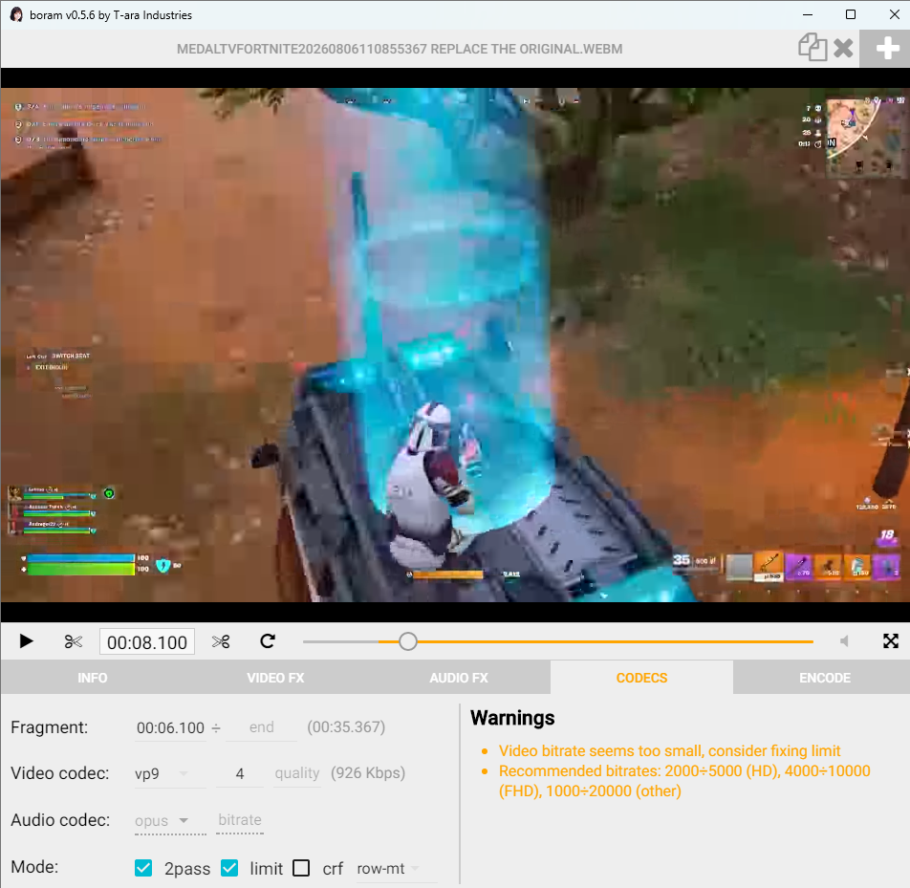Screen dimensions: 910x888
Task: Click the 'Recommended bitrates' warning line
Action: click(x=684, y=781)
